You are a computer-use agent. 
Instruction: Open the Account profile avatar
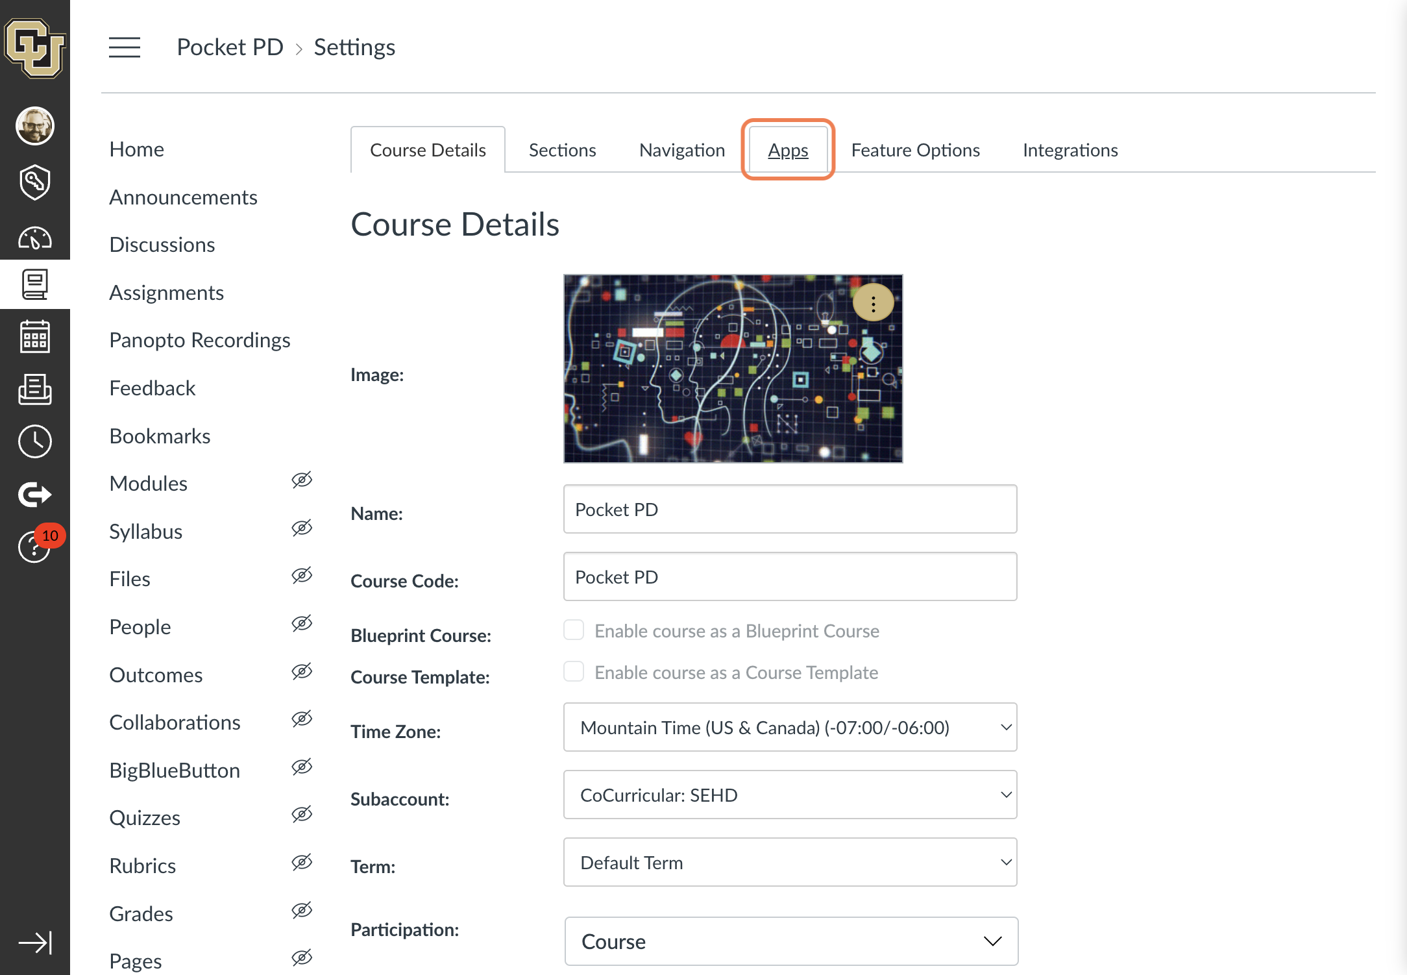point(35,125)
